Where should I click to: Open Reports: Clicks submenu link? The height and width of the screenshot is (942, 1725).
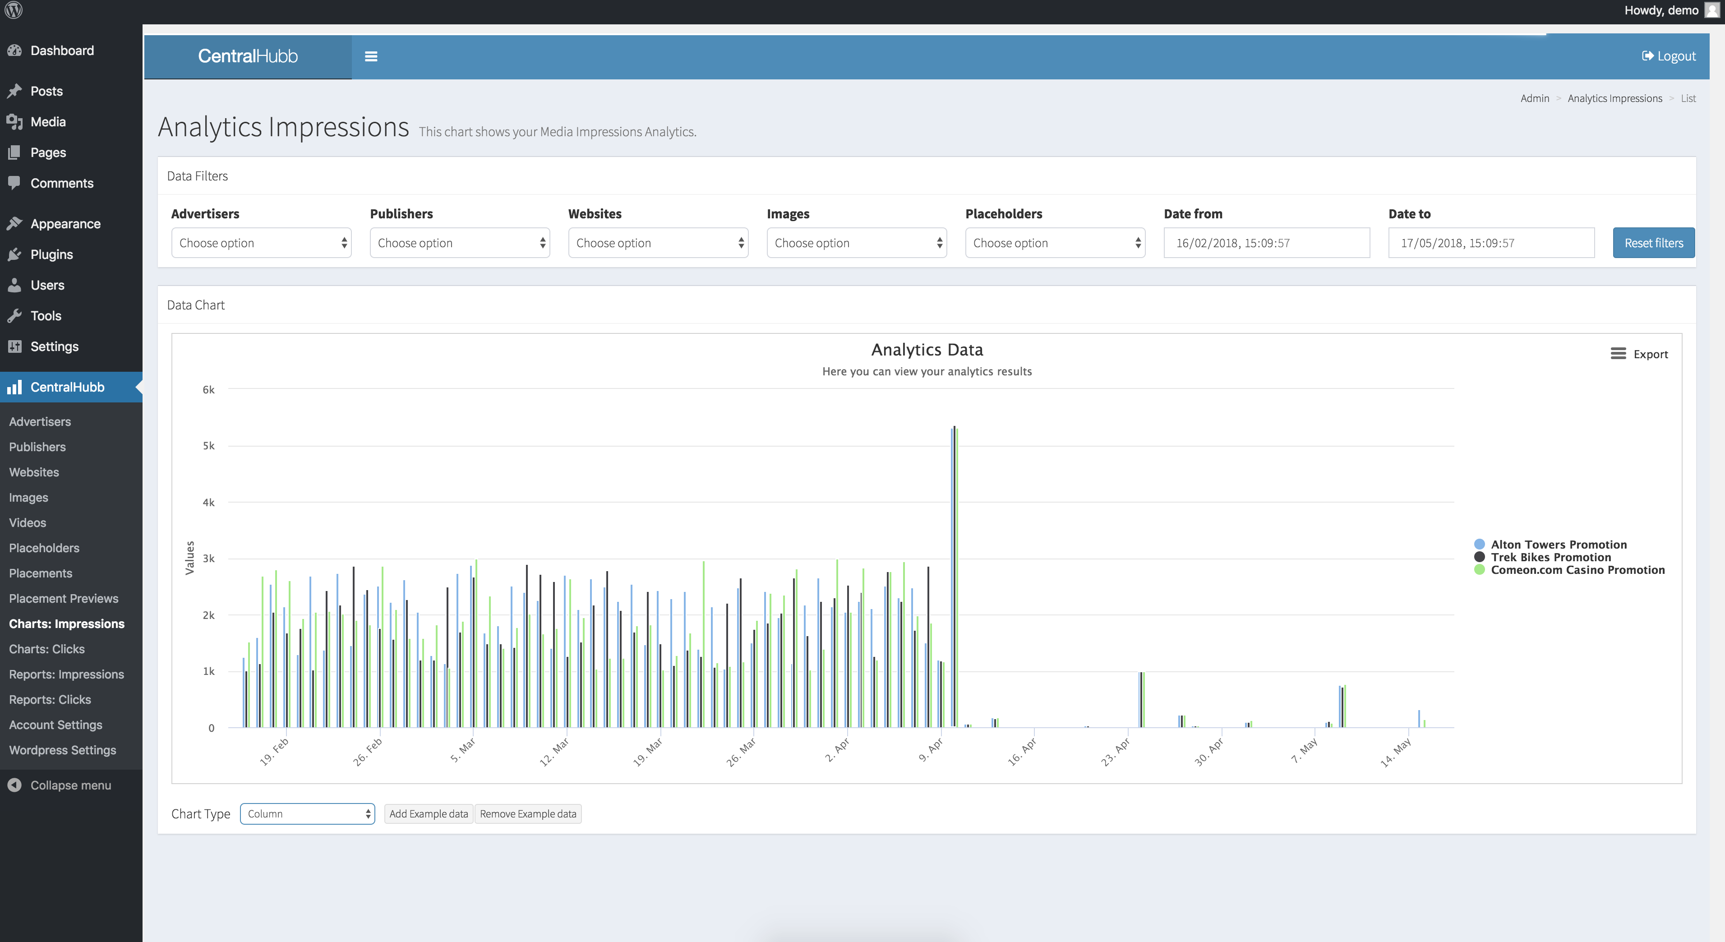[x=50, y=700]
